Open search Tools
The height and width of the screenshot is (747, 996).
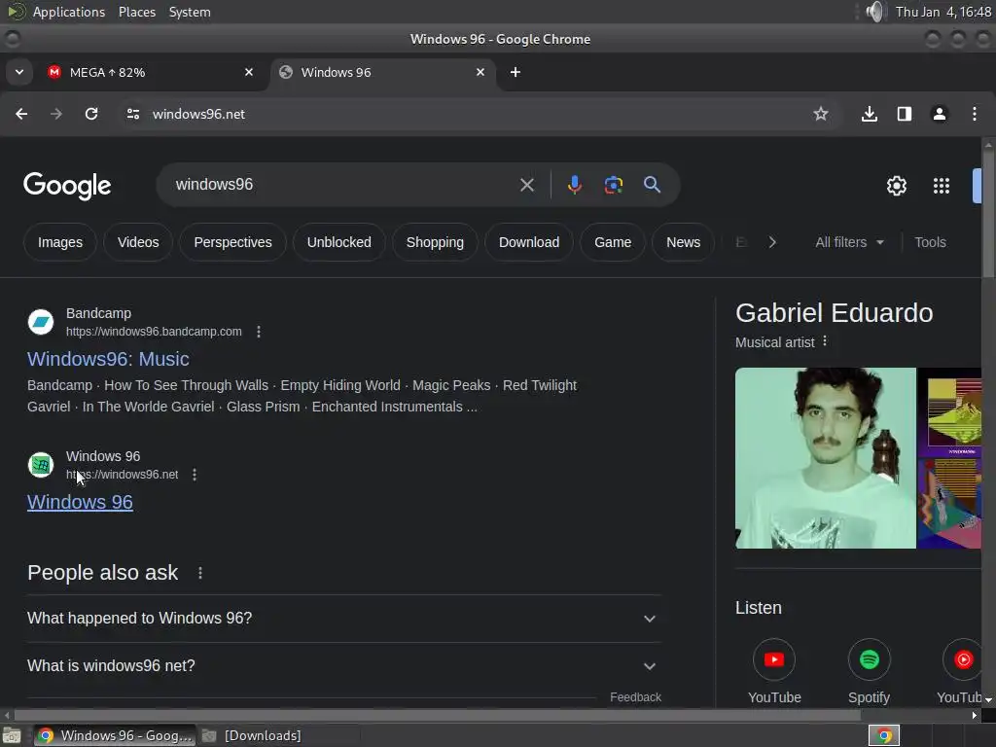point(930,242)
